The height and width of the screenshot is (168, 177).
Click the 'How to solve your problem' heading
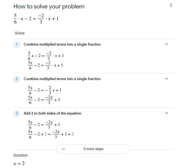click(49, 7)
